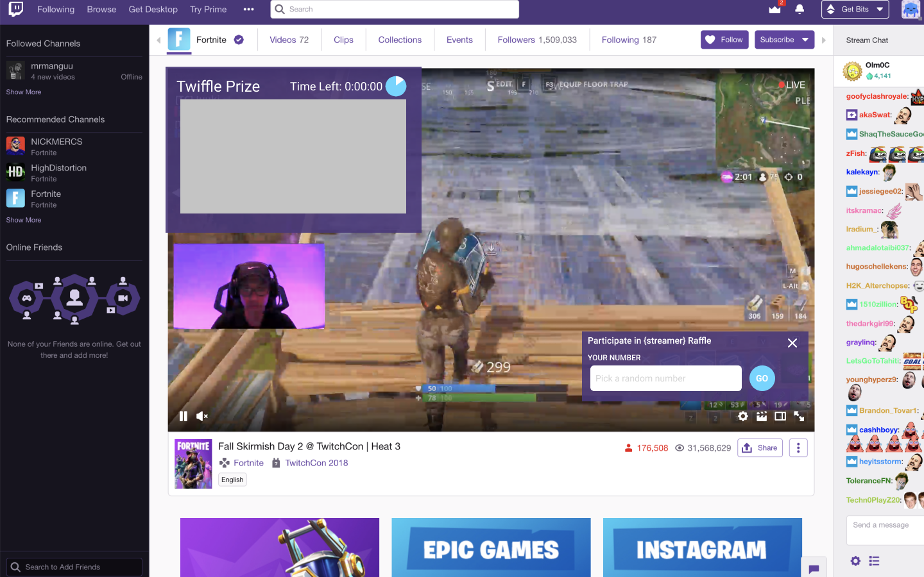Click the Epic Games panel banner

491,548
